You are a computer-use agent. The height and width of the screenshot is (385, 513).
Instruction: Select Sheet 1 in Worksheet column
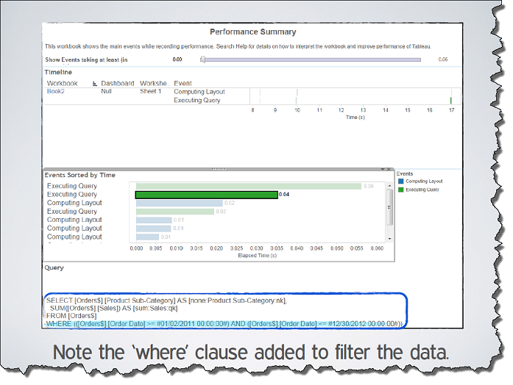tap(150, 92)
